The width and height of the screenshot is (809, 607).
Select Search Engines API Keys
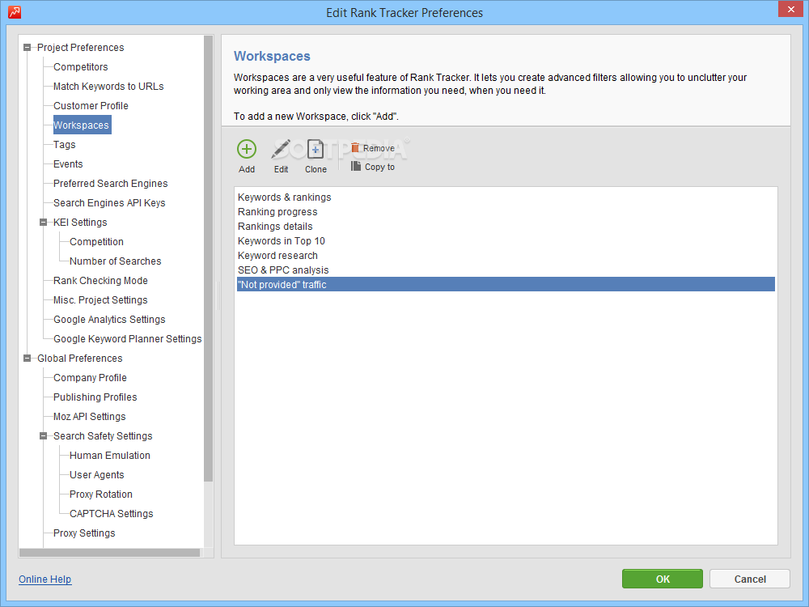tap(109, 203)
